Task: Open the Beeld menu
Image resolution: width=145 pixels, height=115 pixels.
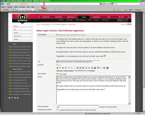Action: (16, 7)
